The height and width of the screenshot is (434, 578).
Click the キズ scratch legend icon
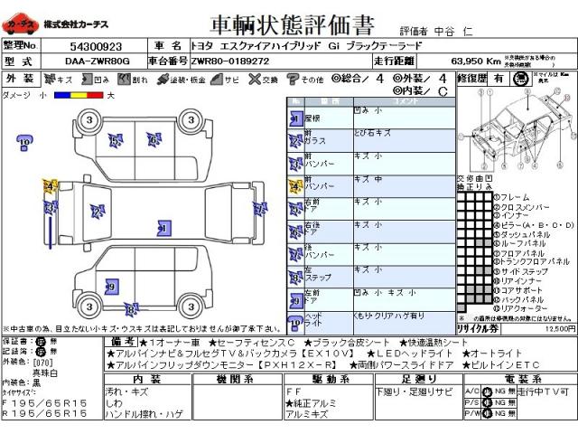(50, 79)
